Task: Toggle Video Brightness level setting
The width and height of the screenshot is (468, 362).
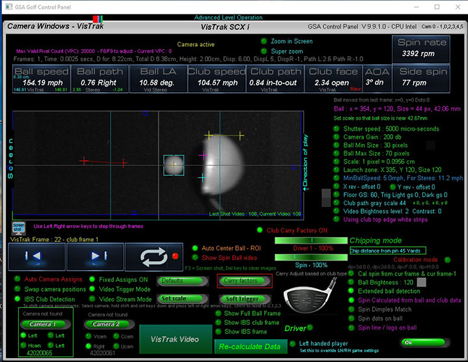Action: (337, 211)
